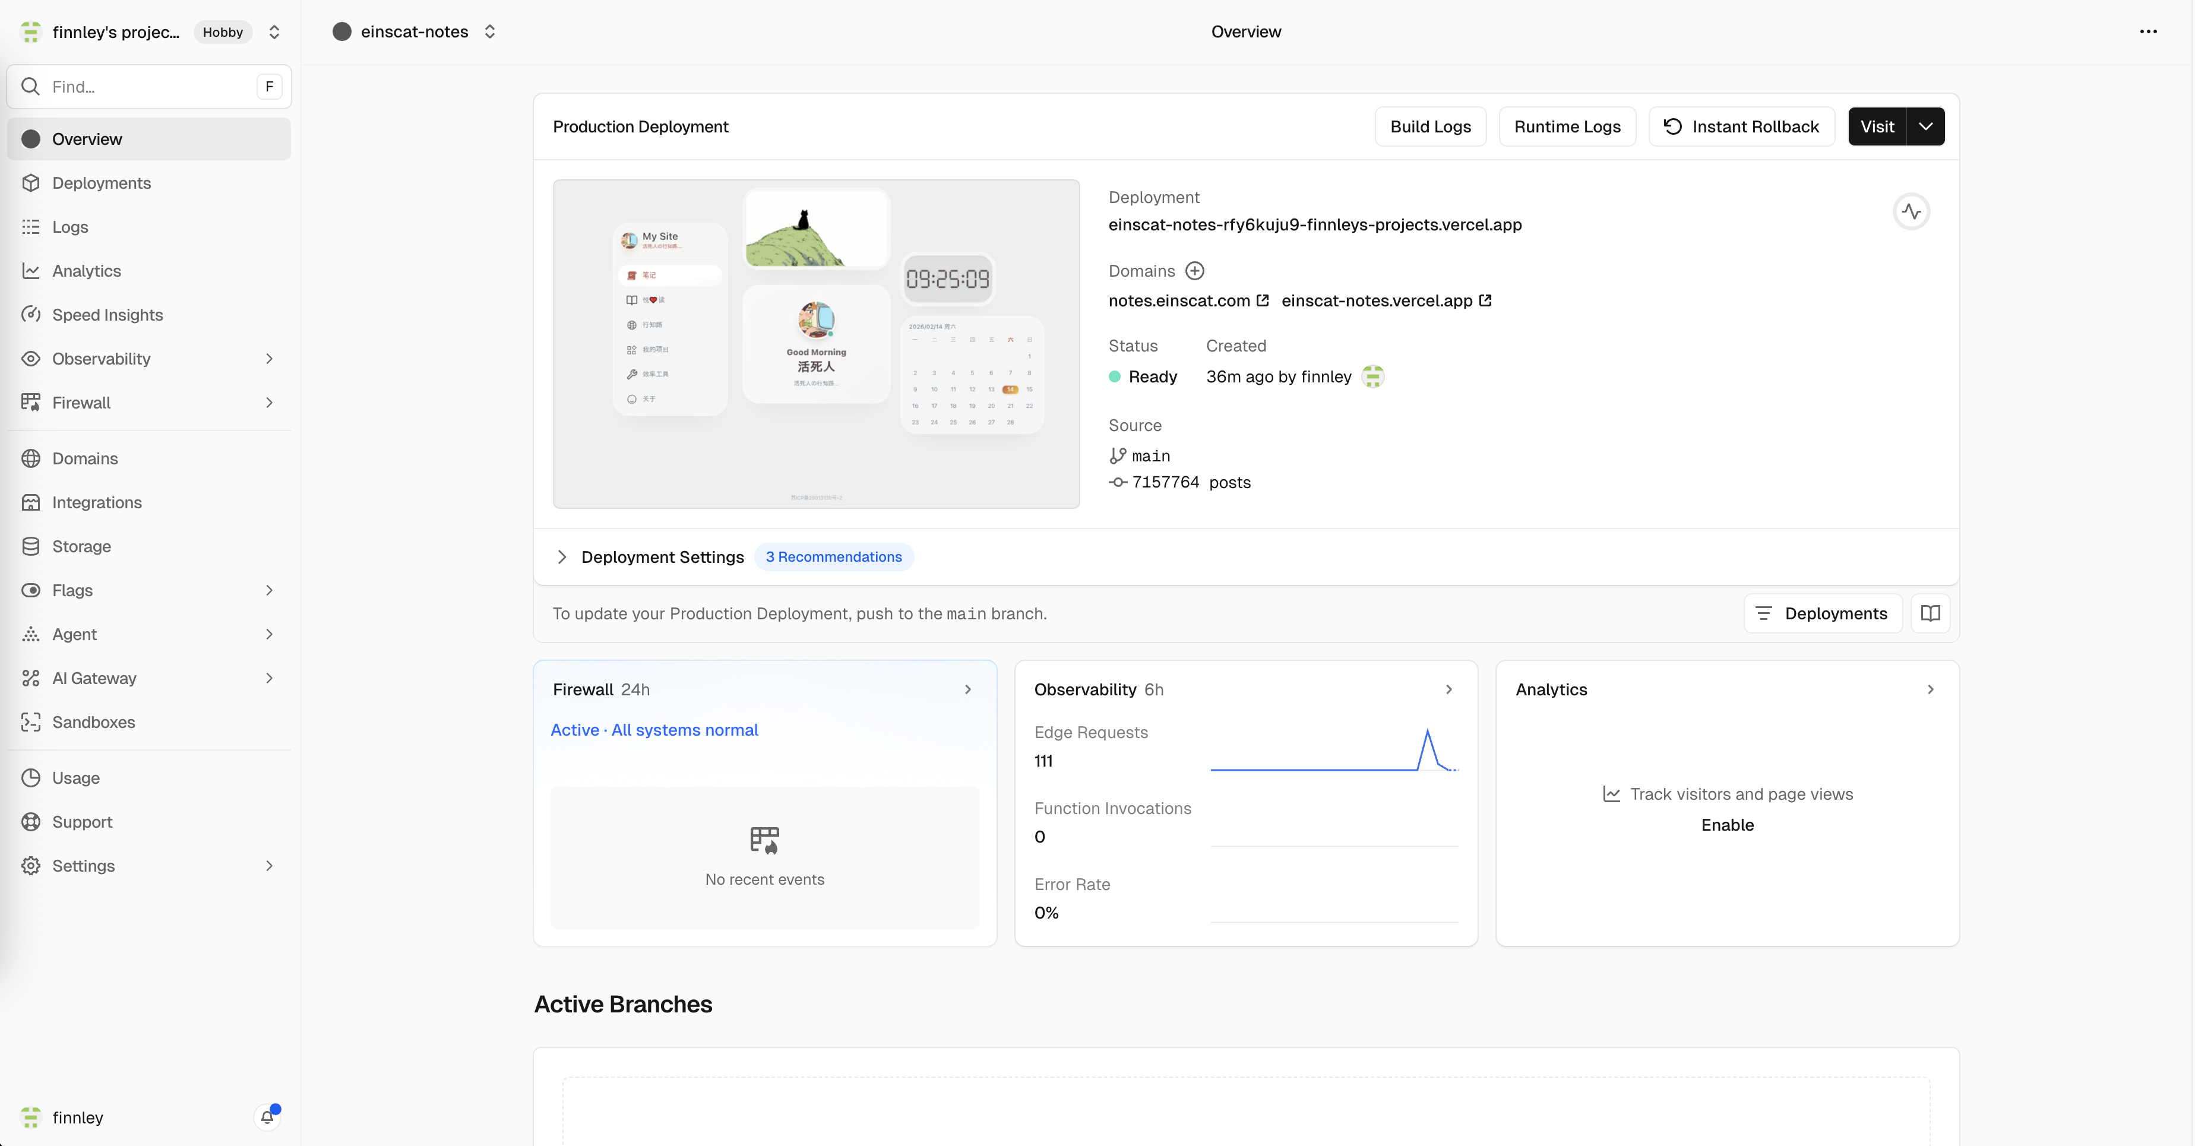2195x1146 pixels.
Task: Open the activity pulse icon near deployment
Action: [x=1911, y=211]
